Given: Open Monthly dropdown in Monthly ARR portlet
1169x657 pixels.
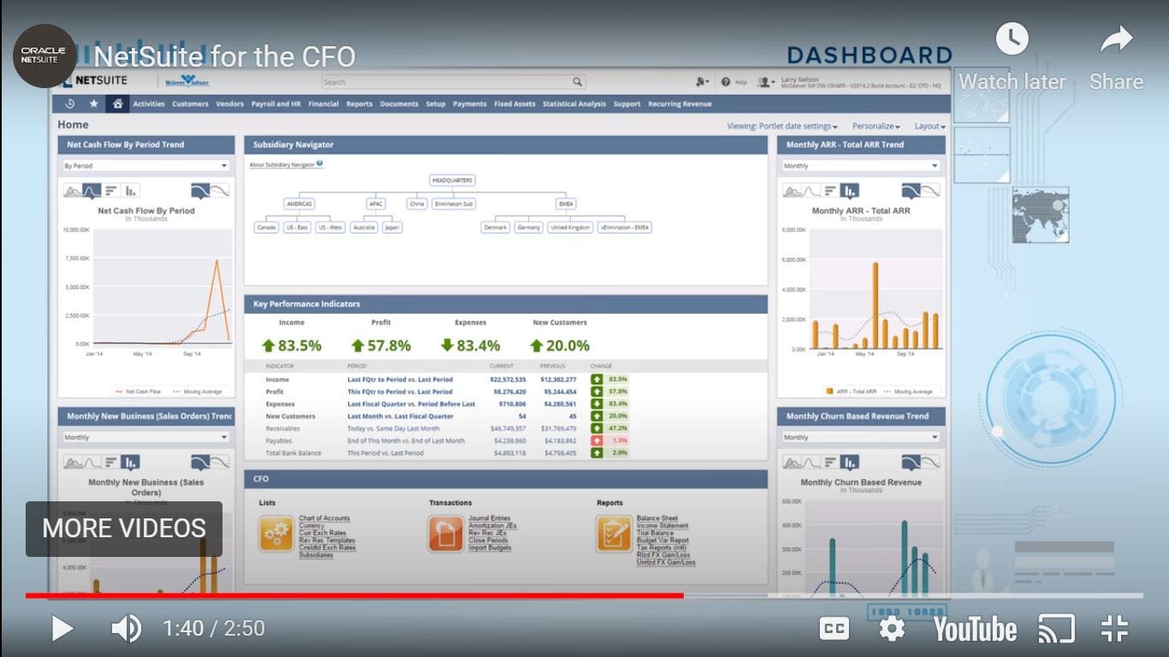Looking at the screenshot, I should (x=860, y=166).
